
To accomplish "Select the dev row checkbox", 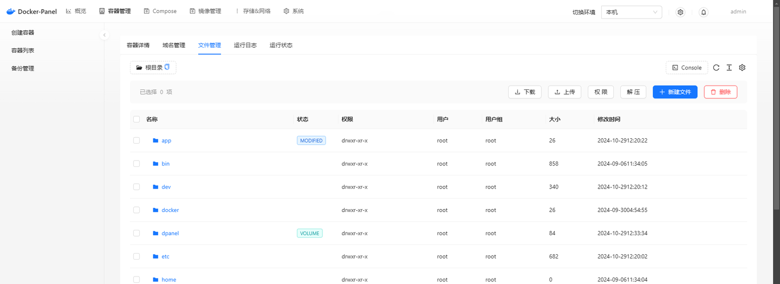I will point(136,187).
